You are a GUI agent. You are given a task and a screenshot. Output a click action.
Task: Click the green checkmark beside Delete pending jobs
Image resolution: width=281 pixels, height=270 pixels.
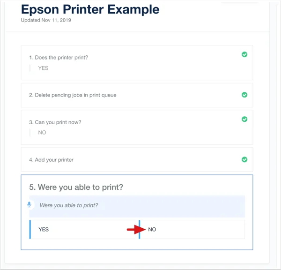[244, 95]
